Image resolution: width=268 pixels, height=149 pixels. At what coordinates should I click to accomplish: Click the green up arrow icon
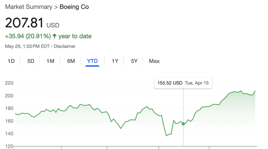click(55, 36)
